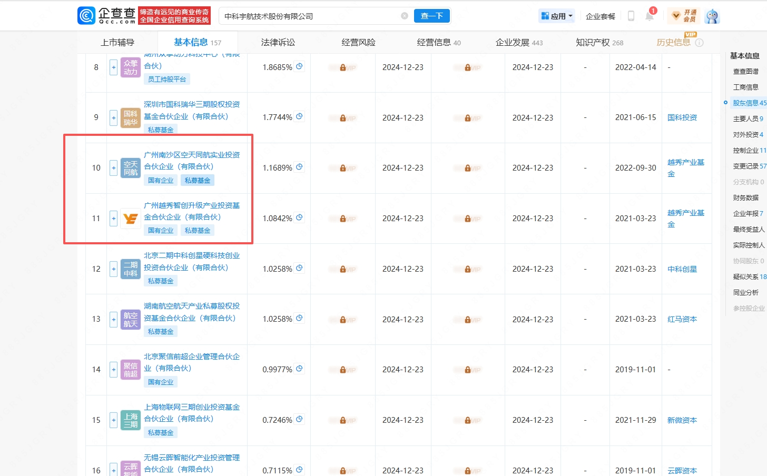Switch to 法律诉讼 tab

coord(278,42)
